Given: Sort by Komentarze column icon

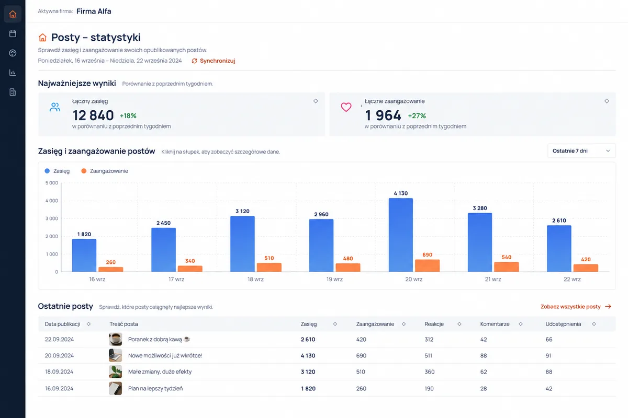Looking at the screenshot, I should (x=520, y=324).
